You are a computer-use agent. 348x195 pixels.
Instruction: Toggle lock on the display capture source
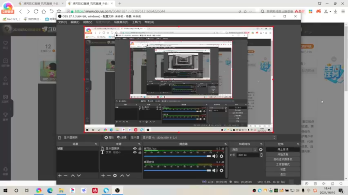[140, 148]
